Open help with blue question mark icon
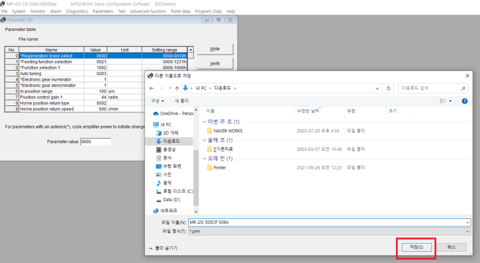480x263 pixels. 464,101
